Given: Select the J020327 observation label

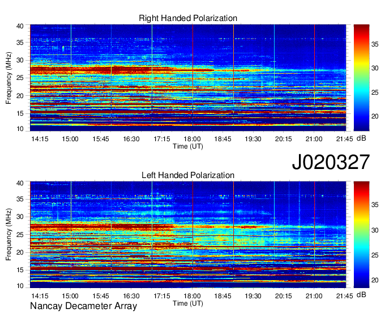Looking at the screenshot, I should point(331,162).
